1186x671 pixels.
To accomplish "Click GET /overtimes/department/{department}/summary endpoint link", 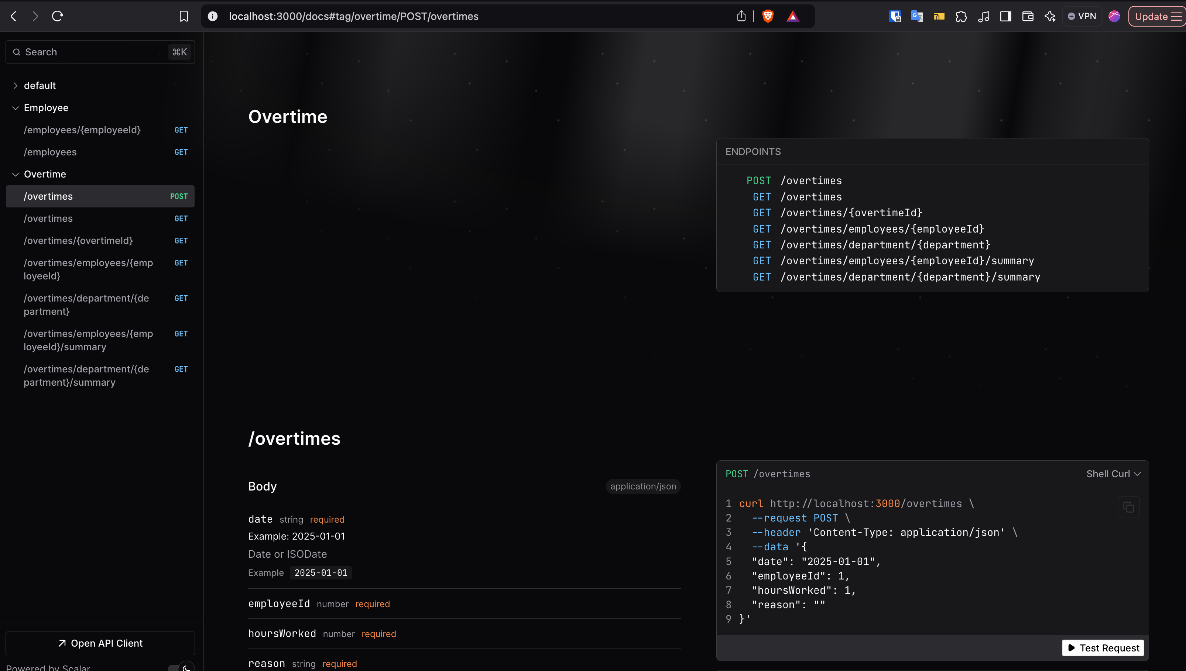I will pos(910,277).
